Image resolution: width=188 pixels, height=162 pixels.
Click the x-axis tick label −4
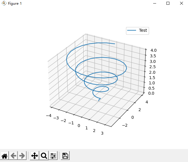(x=49, y=116)
